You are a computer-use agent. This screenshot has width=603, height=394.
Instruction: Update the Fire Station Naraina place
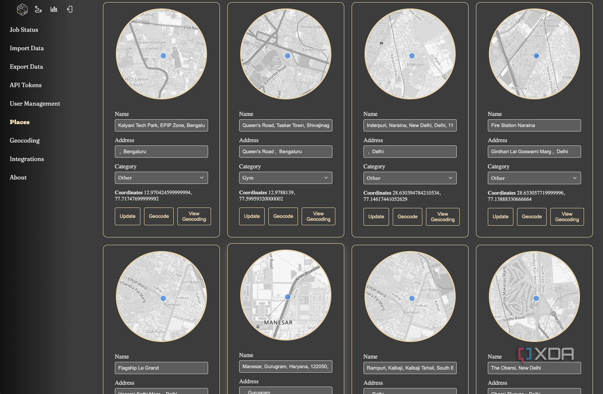pyautogui.click(x=501, y=217)
